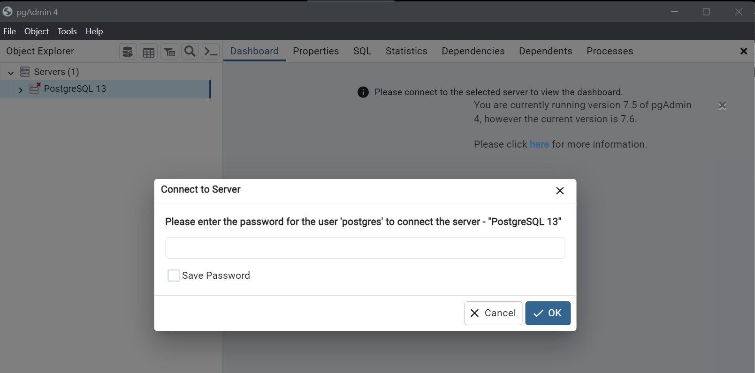Image resolution: width=755 pixels, height=373 pixels.
Task: Click the PostgreSQL 13 disconnected server icon
Action: (x=35, y=89)
